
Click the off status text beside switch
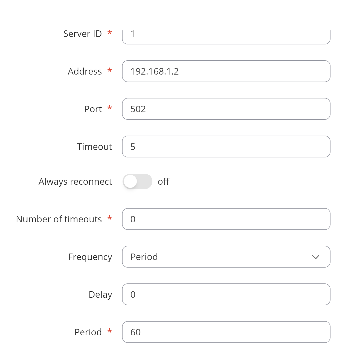tap(164, 181)
